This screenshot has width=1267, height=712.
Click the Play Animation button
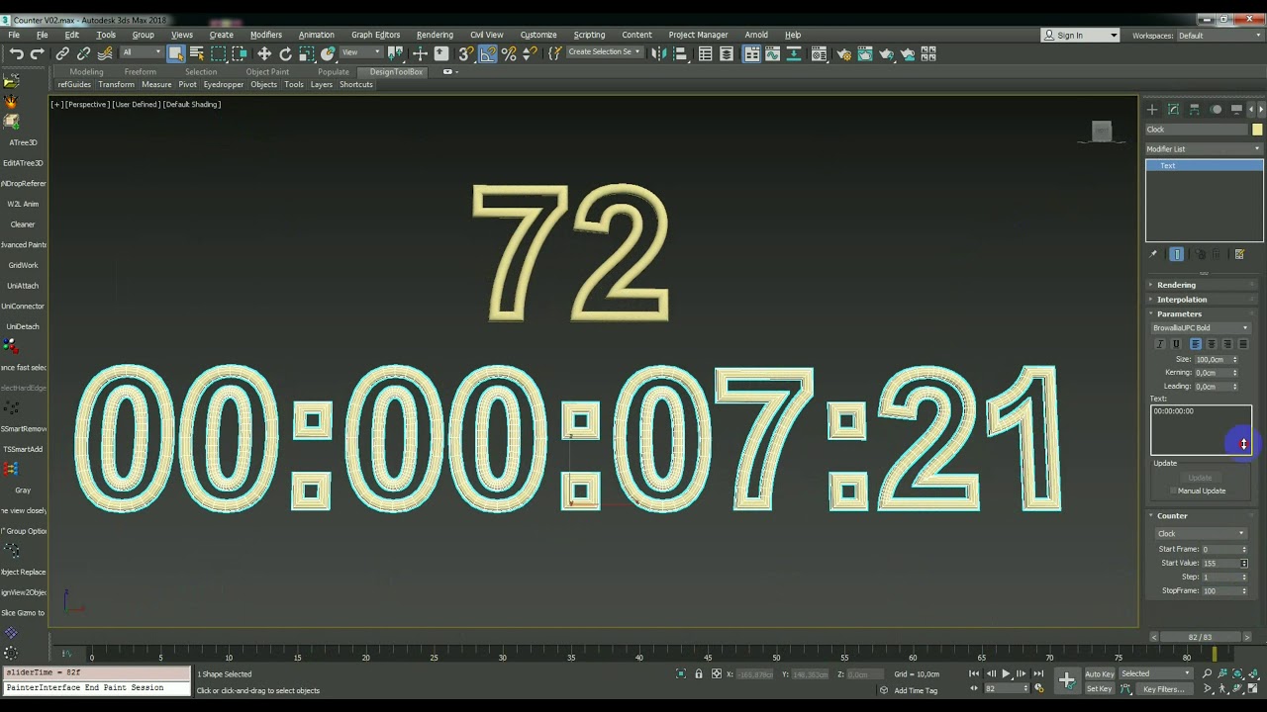point(1007,674)
